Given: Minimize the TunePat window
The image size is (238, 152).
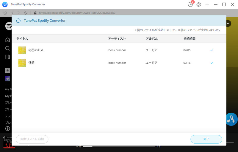Looking at the screenshot, I should (x=216, y=4).
